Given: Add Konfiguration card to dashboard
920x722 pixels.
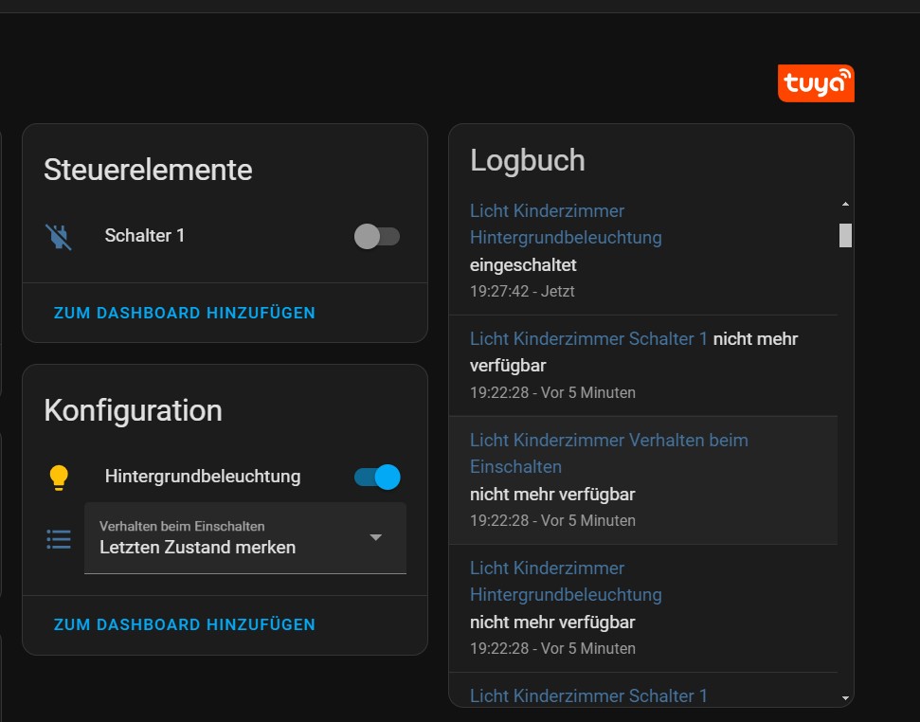Looking at the screenshot, I should [184, 624].
